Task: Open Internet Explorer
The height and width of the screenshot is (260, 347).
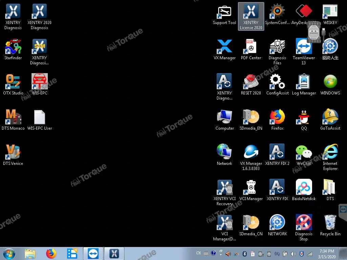Action: tap(330, 157)
